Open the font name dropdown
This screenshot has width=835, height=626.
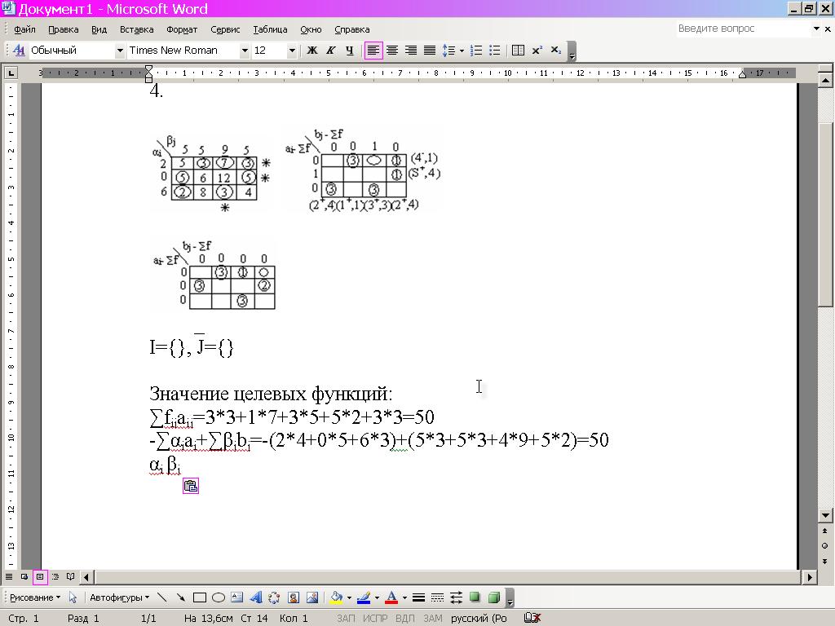(x=244, y=51)
